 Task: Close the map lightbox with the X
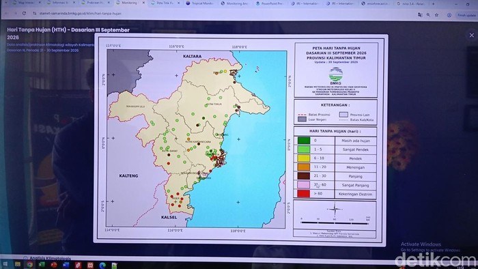click(472, 36)
